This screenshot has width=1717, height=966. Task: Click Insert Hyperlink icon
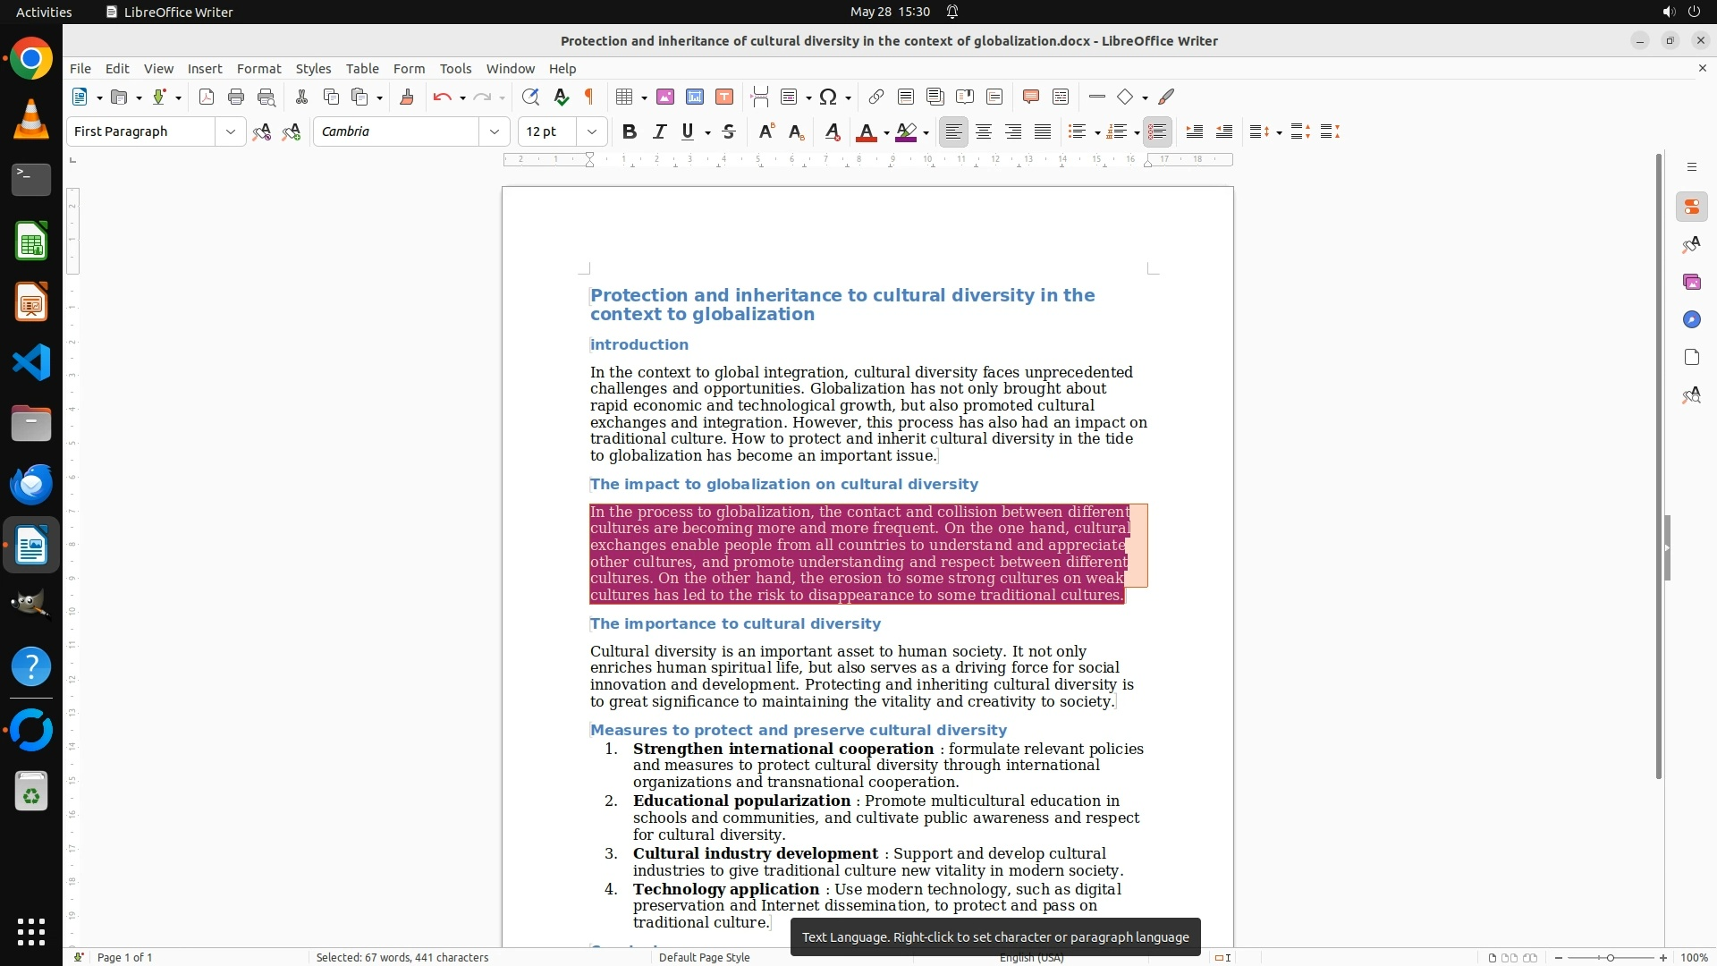click(x=876, y=97)
